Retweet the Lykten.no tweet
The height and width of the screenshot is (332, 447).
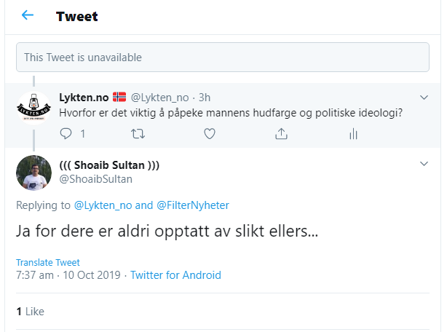click(x=138, y=133)
